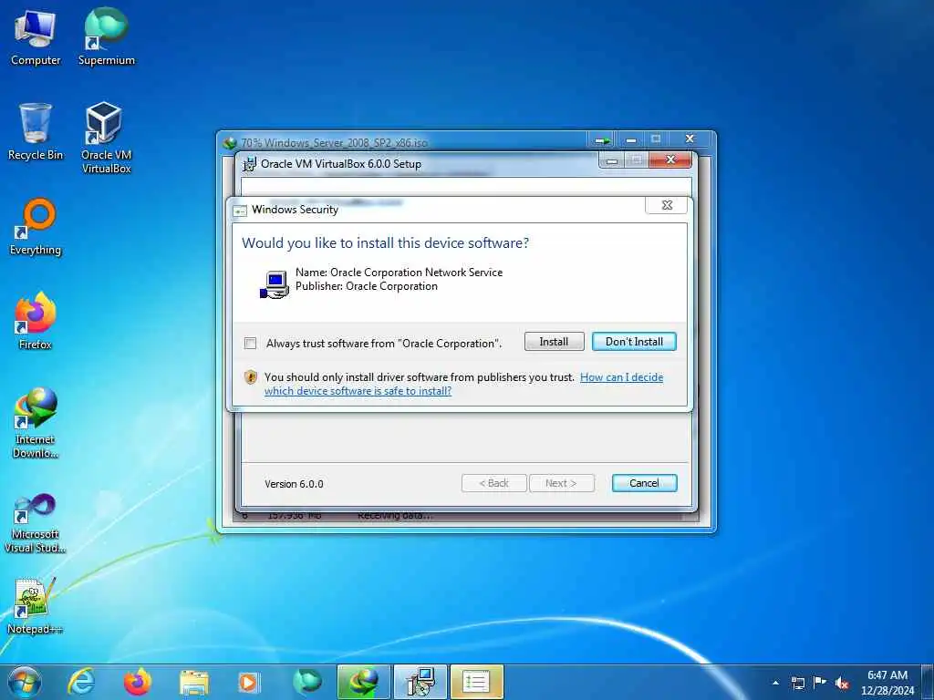The image size is (934, 700).
Task: Open Supermium from the taskbar
Action: tap(306, 682)
